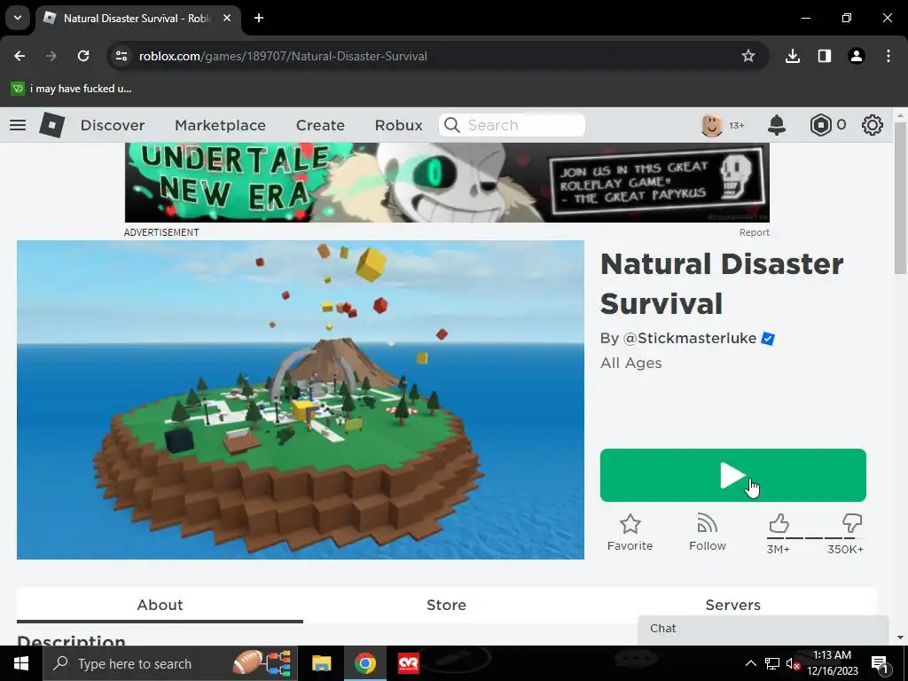This screenshot has height=681, width=908.
Task: Favorite the game with the star icon
Action: (x=630, y=533)
